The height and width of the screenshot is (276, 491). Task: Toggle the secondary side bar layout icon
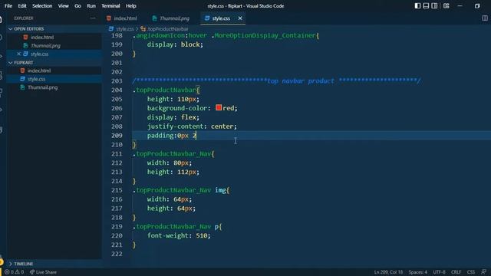[x=434, y=5]
